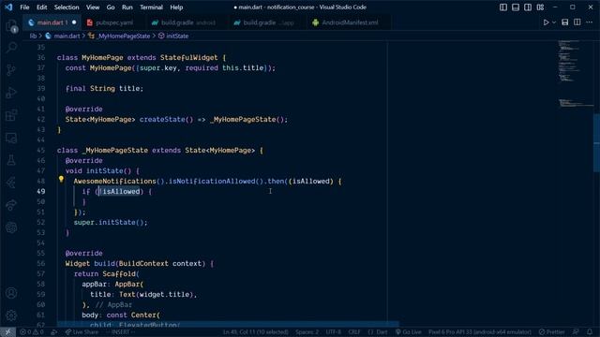This screenshot has height=337, width=600.
Task: Expand the main.dart breadcrumb
Action: (x=63, y=36)
